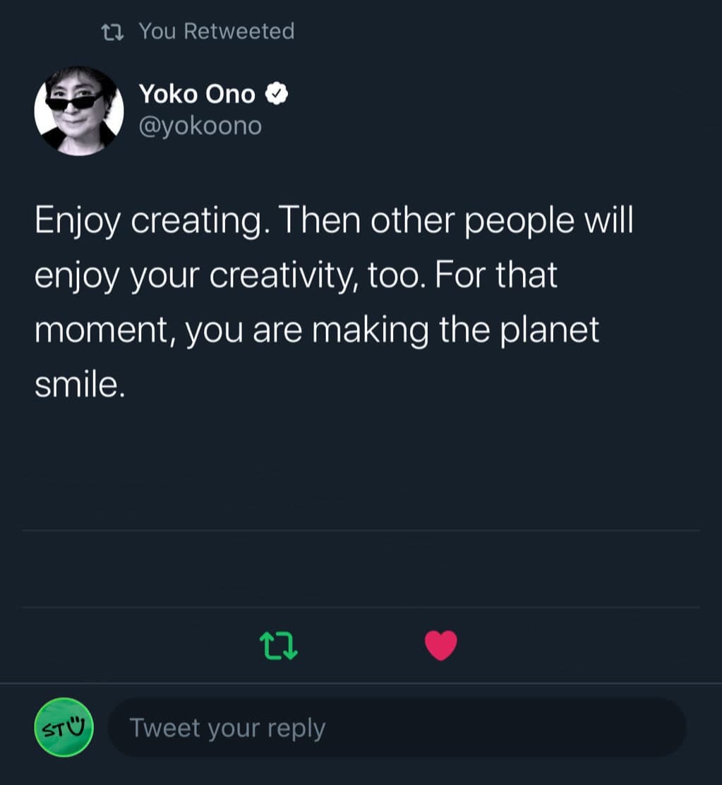Open Yoko Ono's profile picture
The image size is (722, 785).
pos(79,112)
